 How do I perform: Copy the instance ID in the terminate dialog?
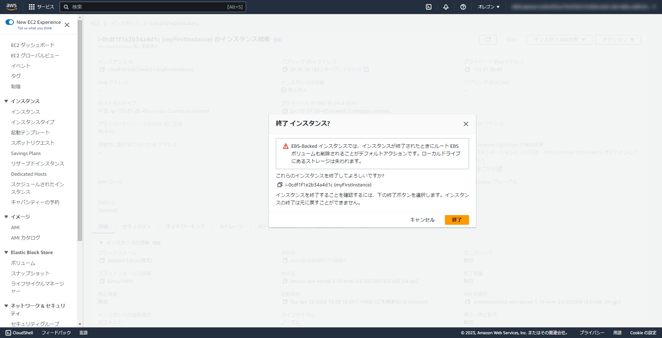280,185
